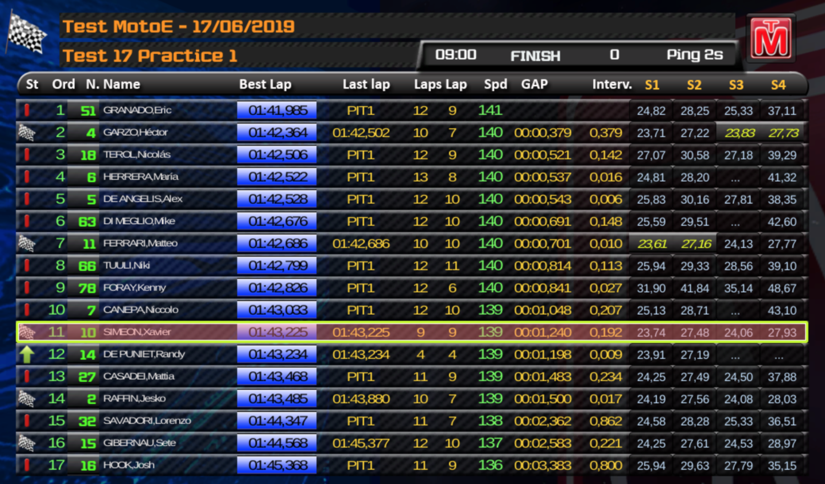Click the Name column header
825x484 pixels.
point(122,85)
